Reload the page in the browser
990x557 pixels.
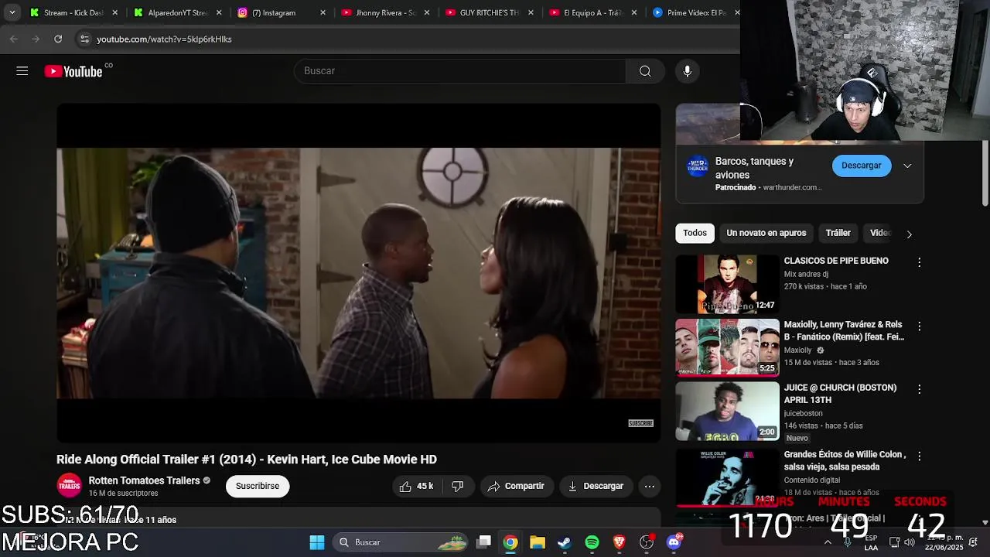pos(58,39)
